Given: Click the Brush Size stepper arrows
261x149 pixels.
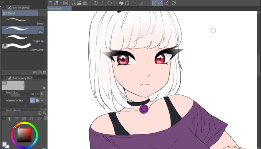Looking at the screenshot, I should tap(38, 94).
